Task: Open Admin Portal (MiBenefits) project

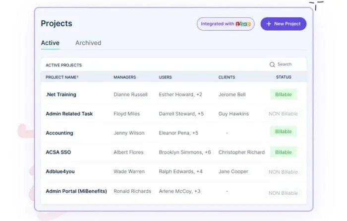Action: click(76, 191)
